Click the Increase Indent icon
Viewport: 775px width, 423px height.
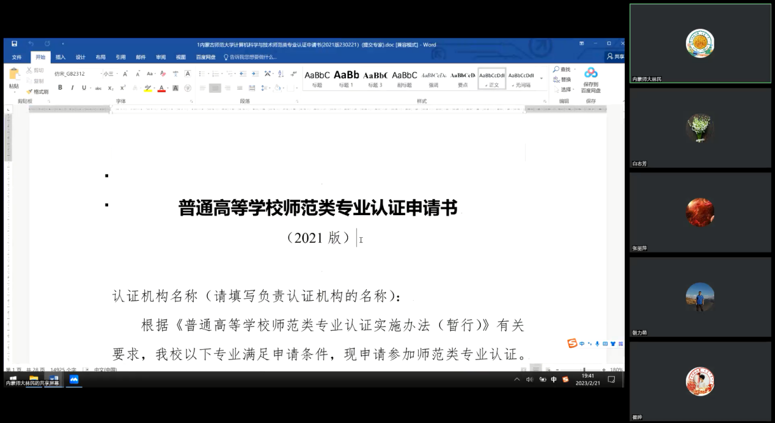click(x=253, y=74)
